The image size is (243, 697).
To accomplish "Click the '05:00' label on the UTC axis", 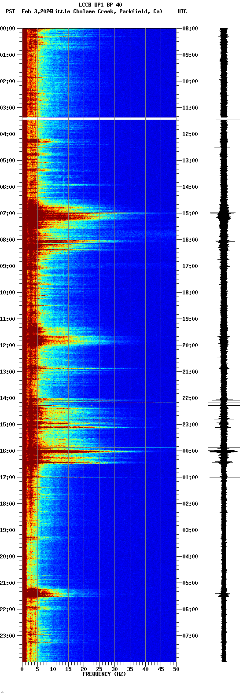I will pos(190,583).
